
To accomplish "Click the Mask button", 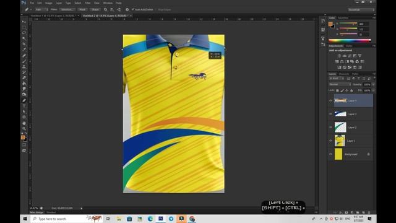I will pos(82,10).
